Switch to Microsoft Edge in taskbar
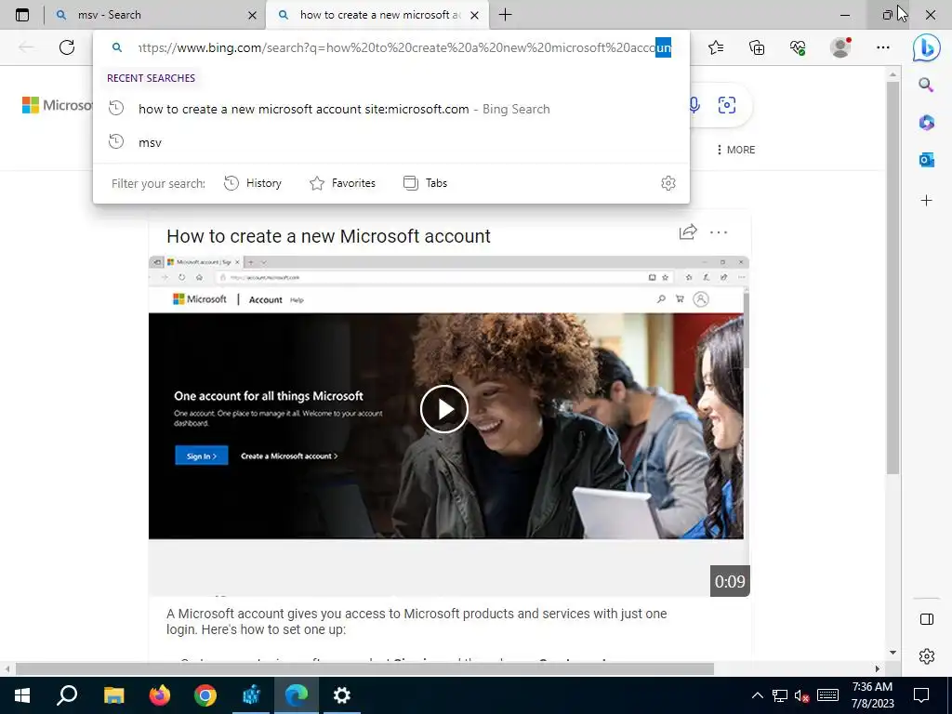Image resolution: width=952 pixels, height=714 pixels. pyautogui.click(x=297, y=695)
